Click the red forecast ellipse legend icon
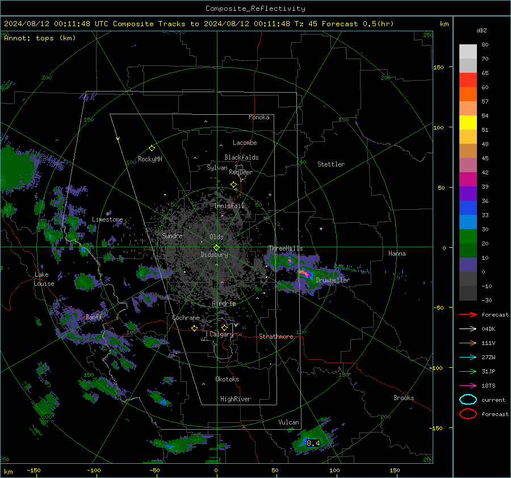This screenshot has width=511, height=478. point(468,414)
